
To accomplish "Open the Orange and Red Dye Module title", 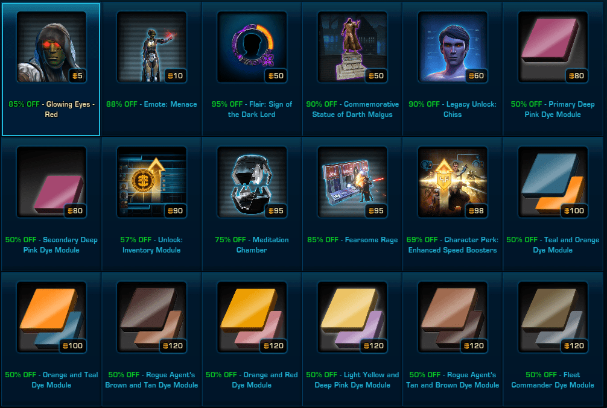I will pyautogui.click(x=252, y=380).
